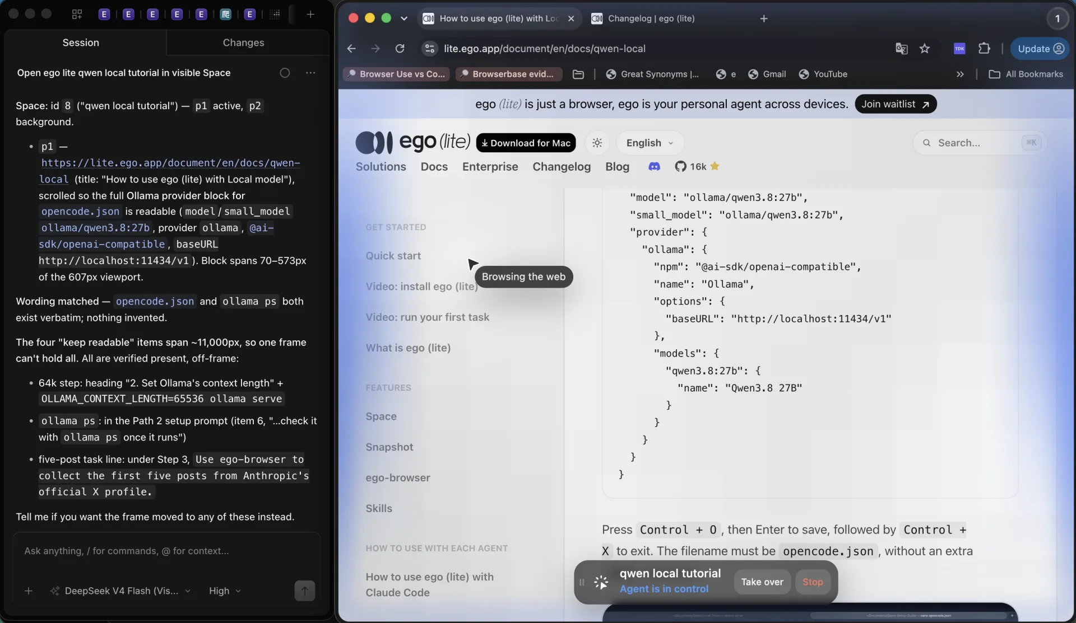This screenshot has height=623, width=1076.
Task: Open a new Chrome tab
Action: coord(764,18)
